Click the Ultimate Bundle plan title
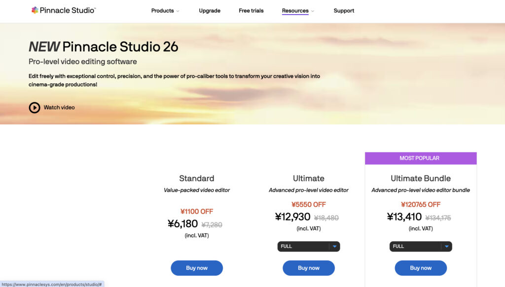This screenshot has width=505, height=287. (421, 179)
